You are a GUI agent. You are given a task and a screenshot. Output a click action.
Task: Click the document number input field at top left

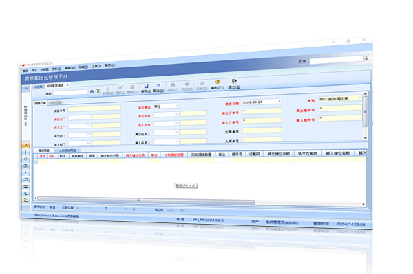tap(70, 93)
